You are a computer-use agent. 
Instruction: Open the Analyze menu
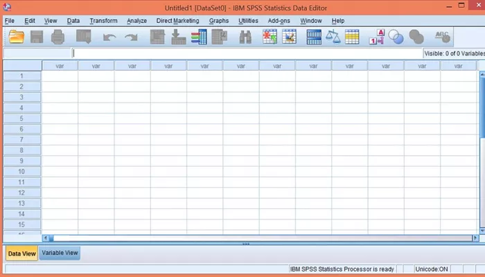136,21
